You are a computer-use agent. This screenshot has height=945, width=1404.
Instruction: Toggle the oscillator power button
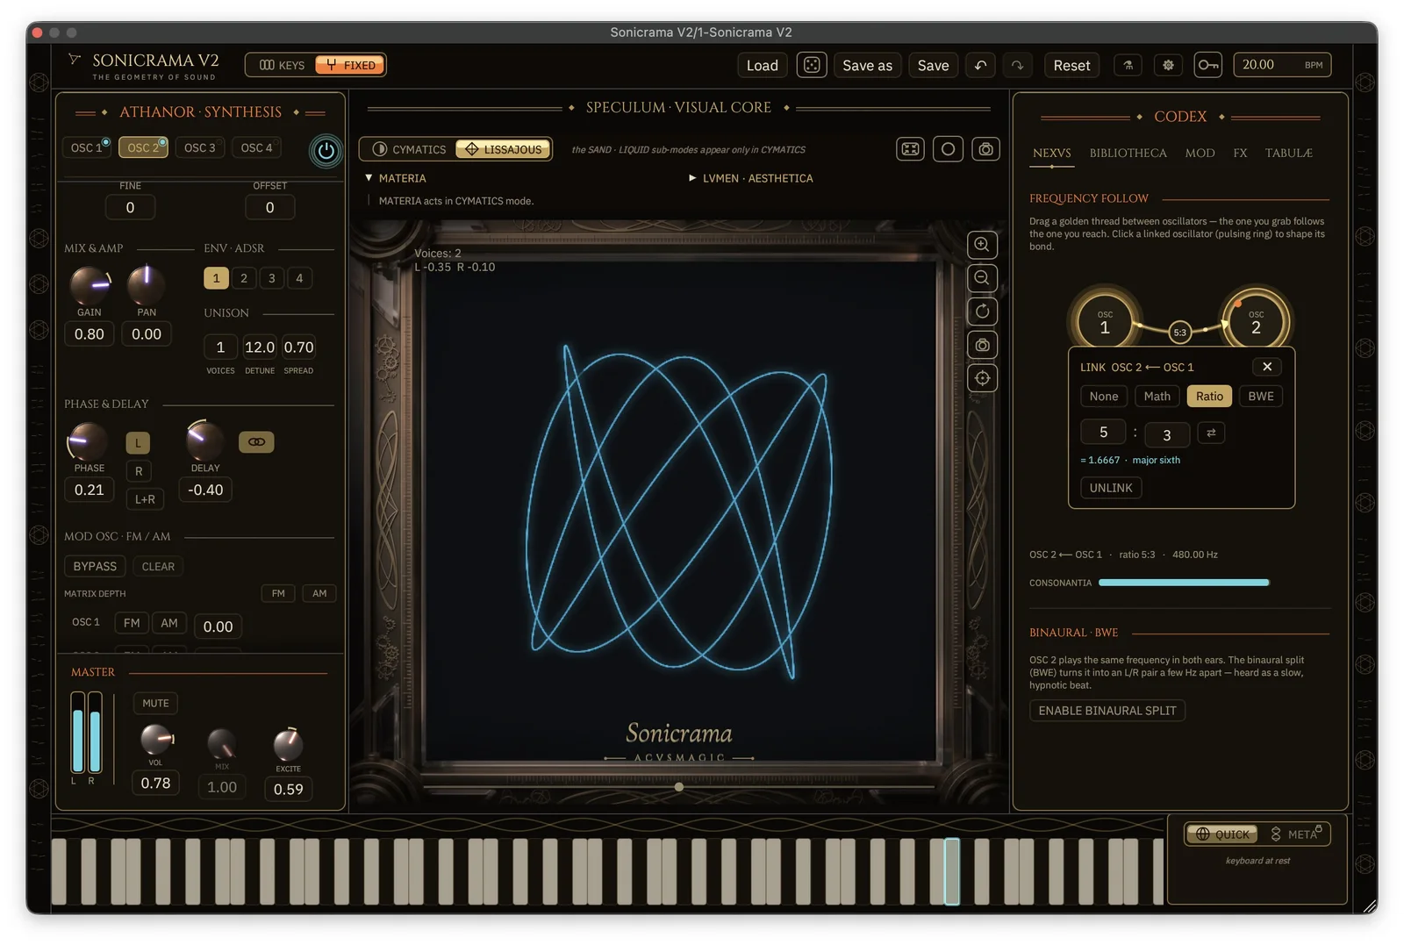pos(326,151)
